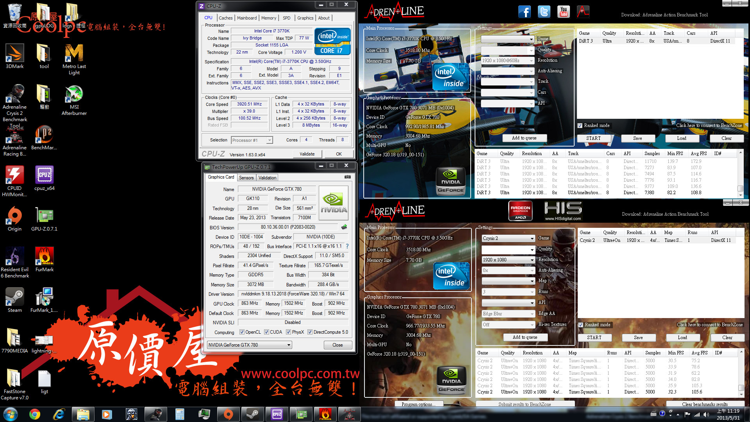Toggle Ranked mode in the Crysis 2 benchmark

tap(580, 325)
